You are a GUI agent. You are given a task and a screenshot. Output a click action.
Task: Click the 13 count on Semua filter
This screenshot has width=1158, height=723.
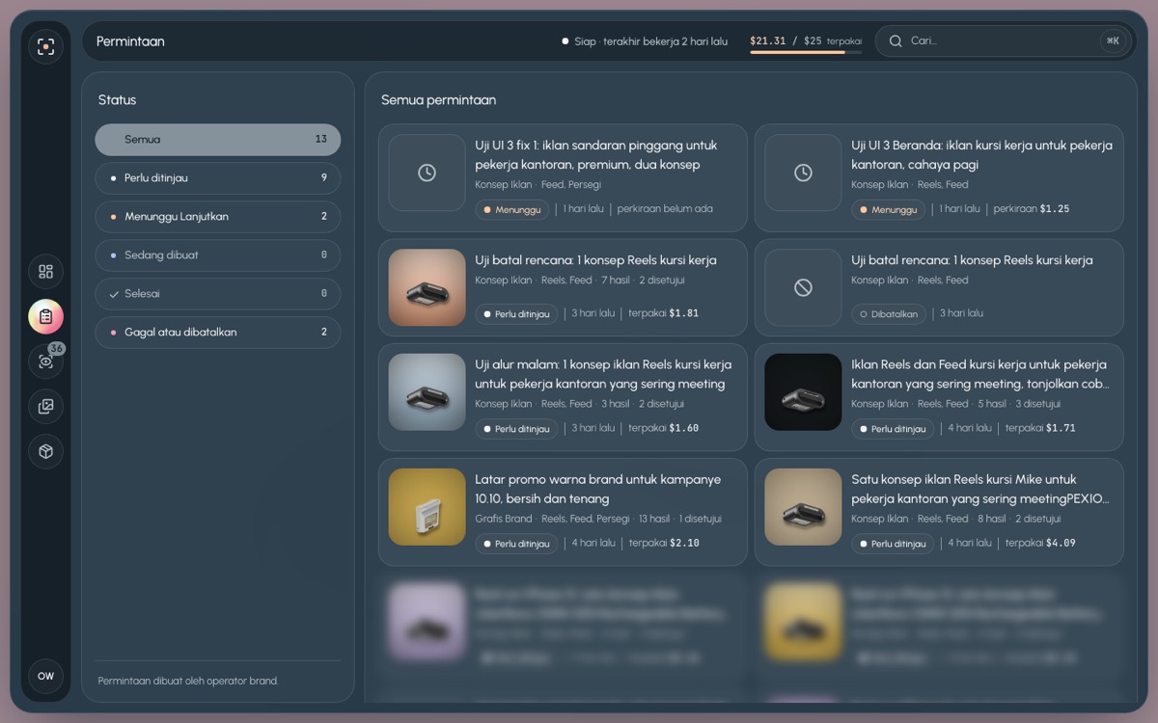pos(321,139)
